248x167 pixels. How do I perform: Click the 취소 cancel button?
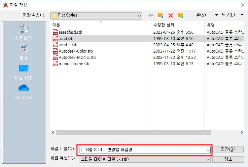pyautogui.click(x=228, y=159)
